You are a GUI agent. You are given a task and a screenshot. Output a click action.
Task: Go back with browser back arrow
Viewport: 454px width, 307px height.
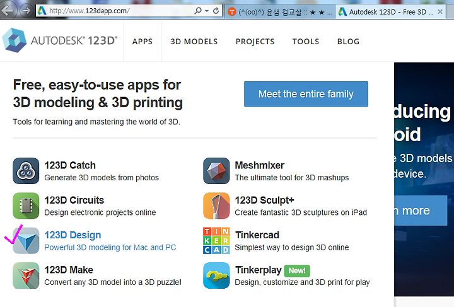7,11
